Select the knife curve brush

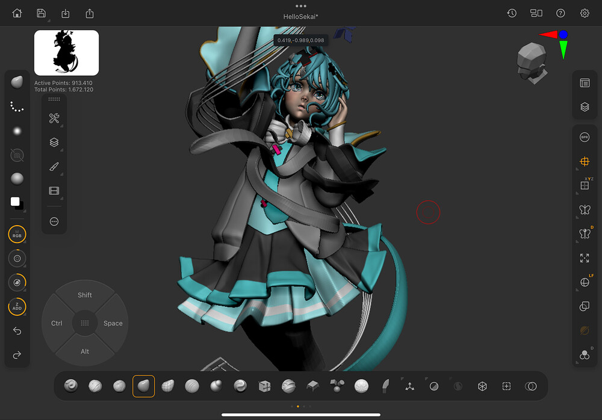click(x=385, y=386)
